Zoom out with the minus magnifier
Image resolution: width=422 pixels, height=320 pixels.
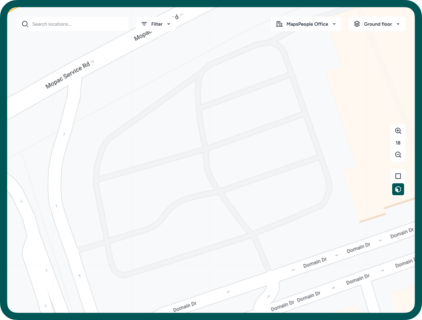click(398, 155)
